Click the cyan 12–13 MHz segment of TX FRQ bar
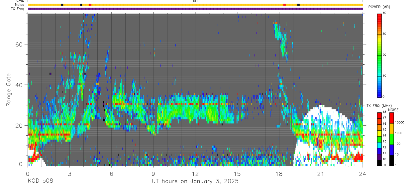The height and width of the screenshot is (188, 408). (379, 145)
